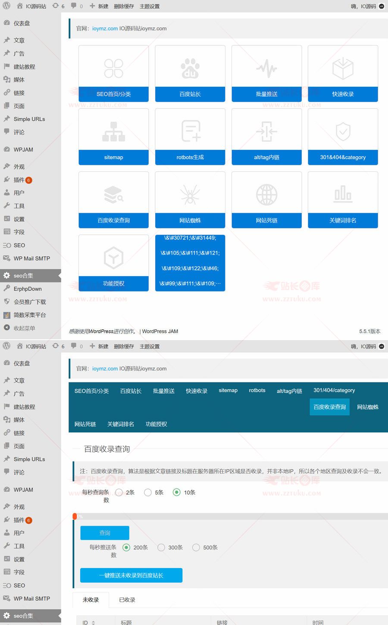
Task: Click the Baidu paw icon tile
Action: (190, 68)
